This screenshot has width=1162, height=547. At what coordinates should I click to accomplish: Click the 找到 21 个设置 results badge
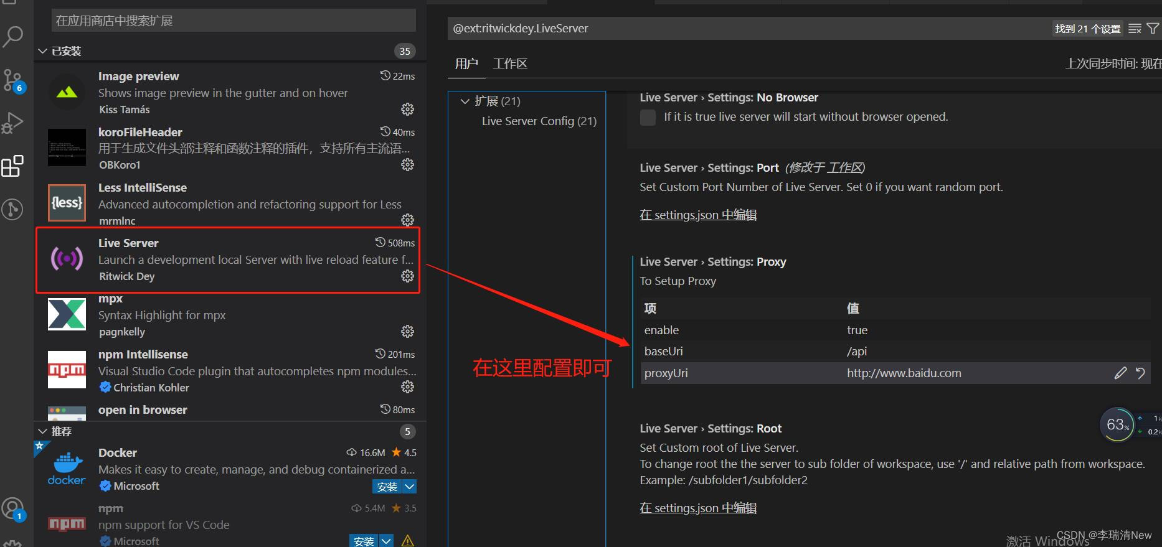coord(1087,29)
